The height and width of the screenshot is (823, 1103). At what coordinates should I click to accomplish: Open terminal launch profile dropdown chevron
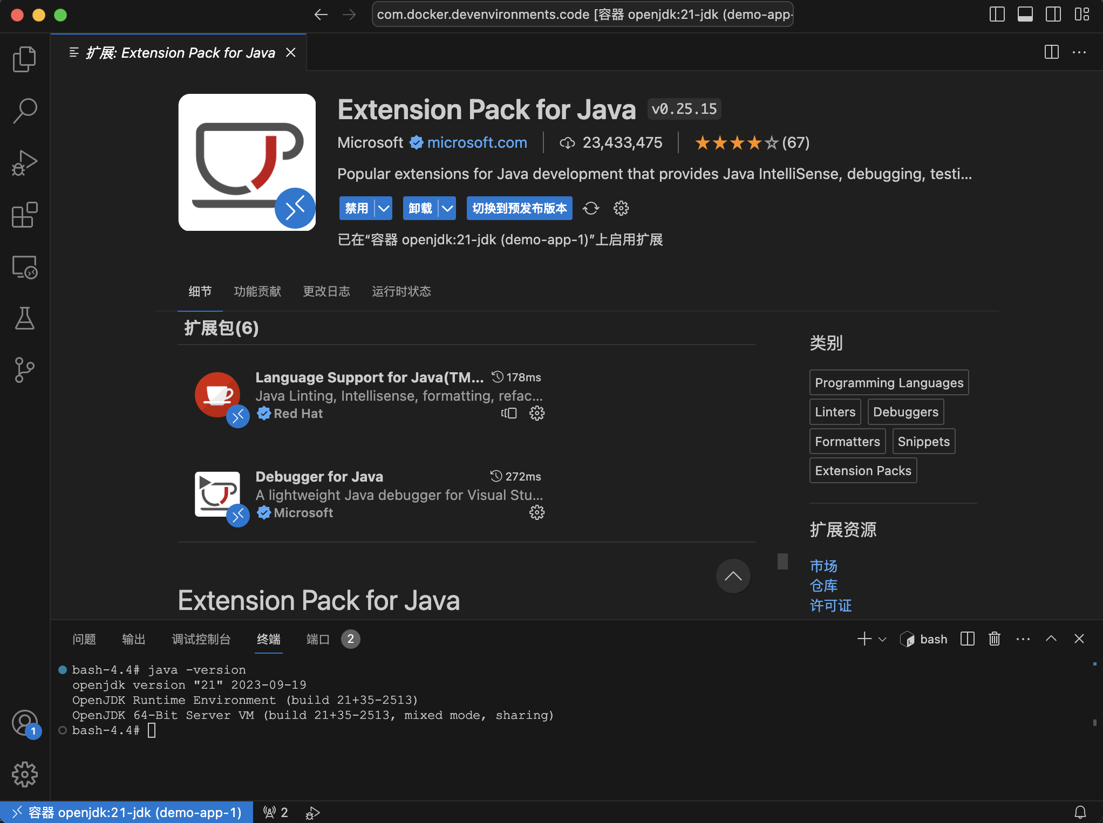click(x=882, y=639)
